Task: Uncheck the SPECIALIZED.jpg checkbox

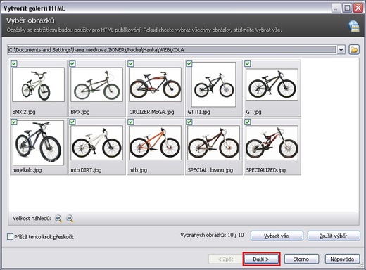Action: click(x=248, y=122)
